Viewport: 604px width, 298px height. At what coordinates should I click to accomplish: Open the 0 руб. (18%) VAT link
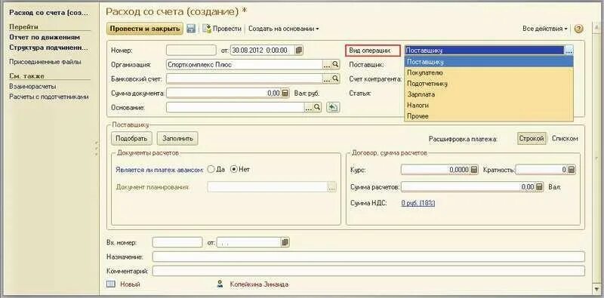418,203
